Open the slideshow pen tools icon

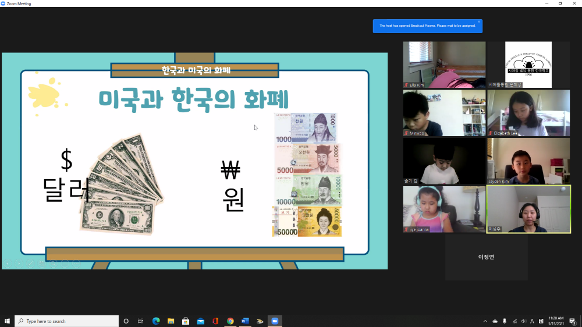click(x=30, y=263)
